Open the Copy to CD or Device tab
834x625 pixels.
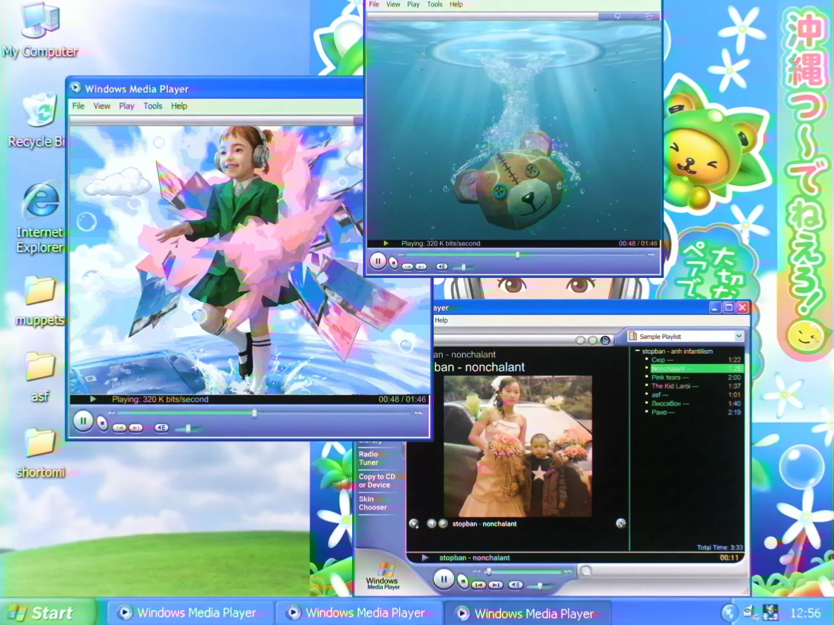point(377,481)
